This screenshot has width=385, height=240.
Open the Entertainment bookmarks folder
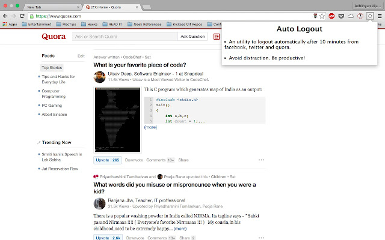37,24
